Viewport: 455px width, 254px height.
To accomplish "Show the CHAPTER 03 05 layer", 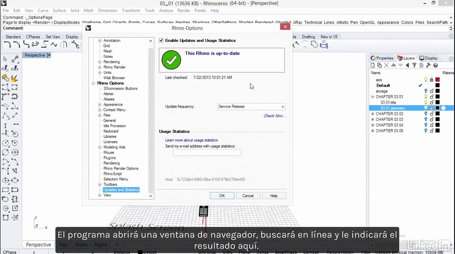I will [x=426, y=131].
